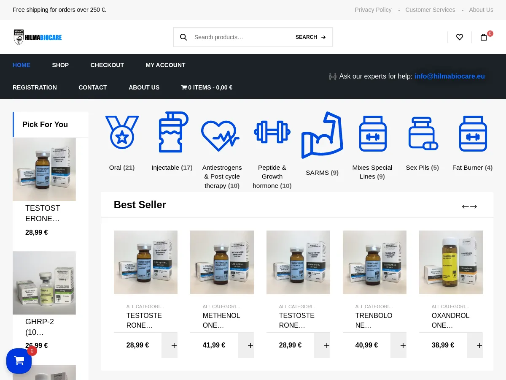
Task: Open the wishlist heart icon
Action: click(460, 37)
